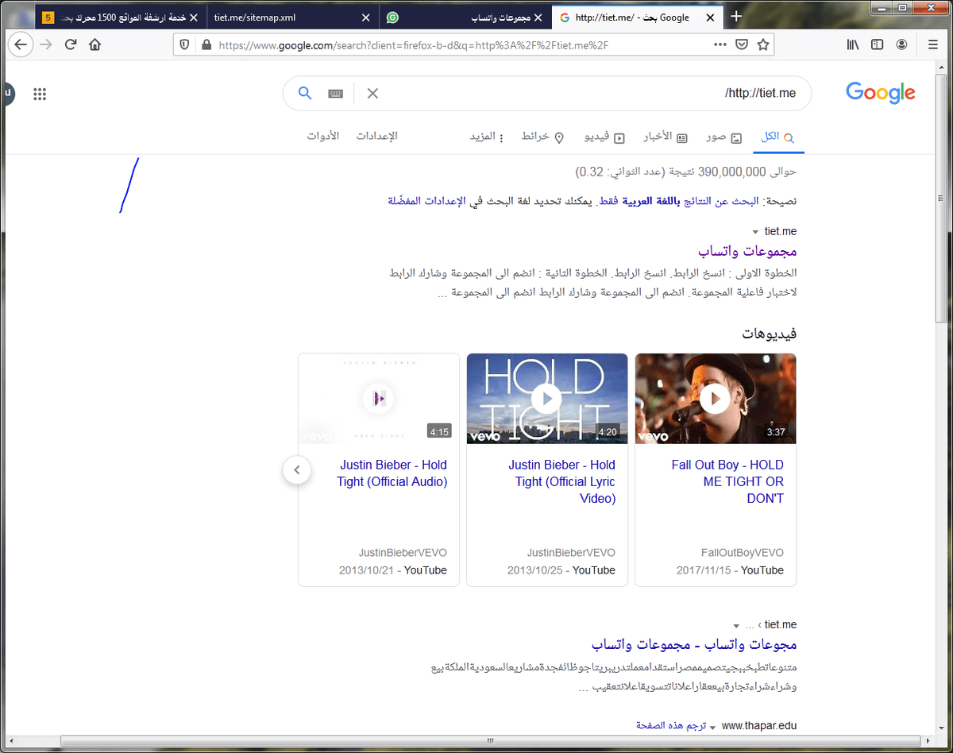Select the صور images tab
Screen dimensions: 953x753
click(723, 137)
